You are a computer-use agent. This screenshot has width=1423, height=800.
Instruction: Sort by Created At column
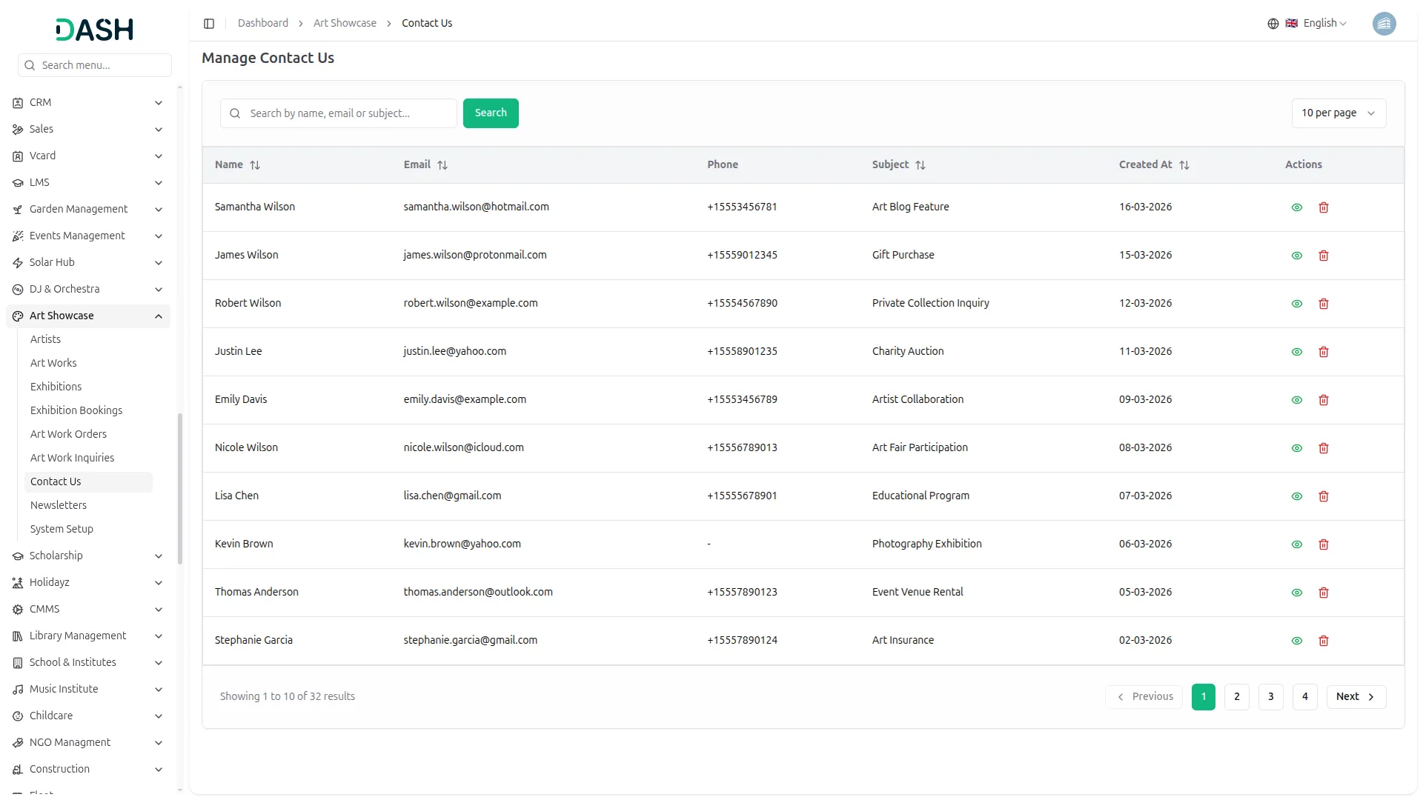[x=1184, y=165]
